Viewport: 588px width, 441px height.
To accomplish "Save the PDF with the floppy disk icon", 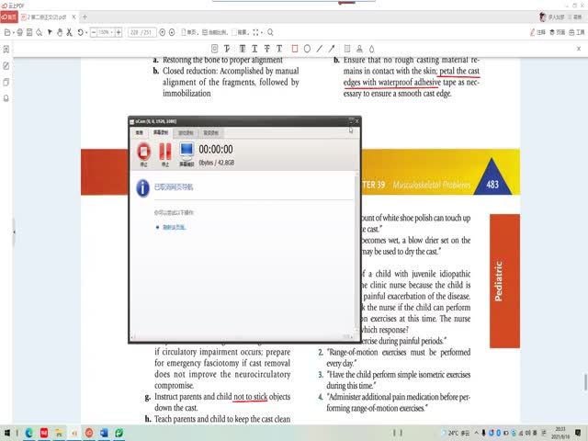I will 29,33.
